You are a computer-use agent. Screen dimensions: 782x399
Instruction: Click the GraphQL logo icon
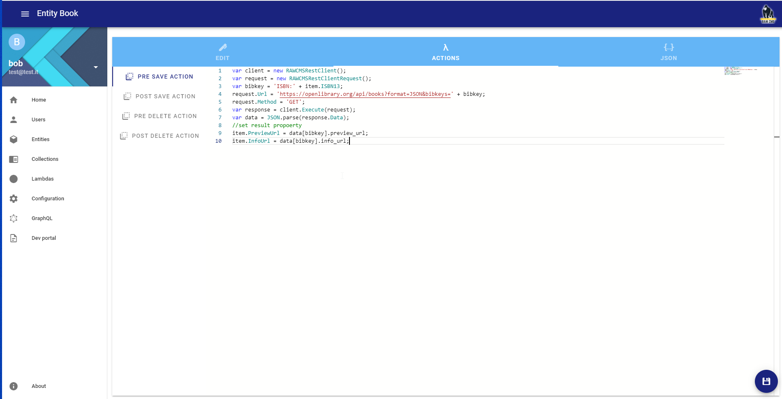14,218
